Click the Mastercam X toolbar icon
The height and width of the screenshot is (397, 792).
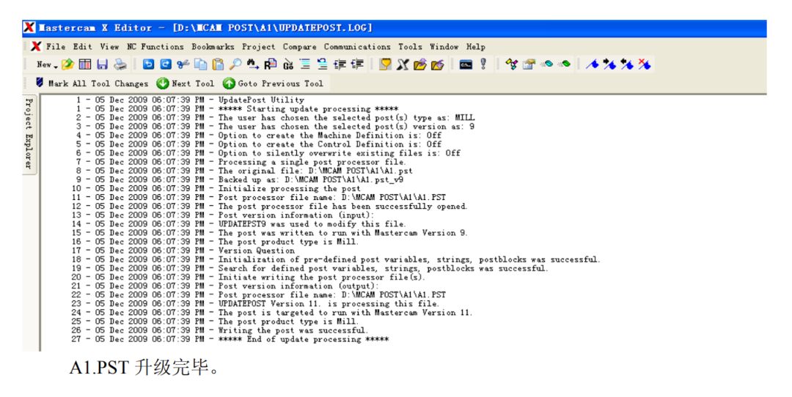click(x=403, y=64)
